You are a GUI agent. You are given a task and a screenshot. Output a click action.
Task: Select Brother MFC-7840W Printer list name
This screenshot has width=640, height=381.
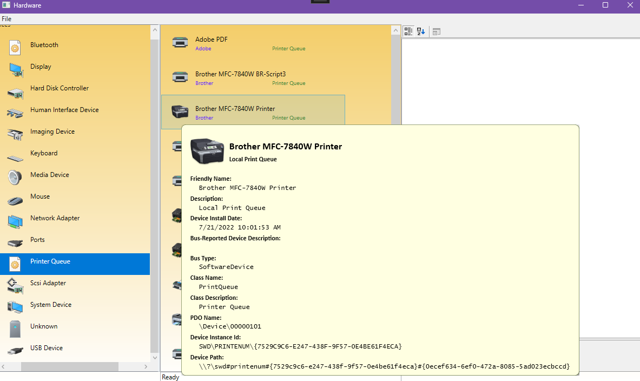(x=235, y=109)
